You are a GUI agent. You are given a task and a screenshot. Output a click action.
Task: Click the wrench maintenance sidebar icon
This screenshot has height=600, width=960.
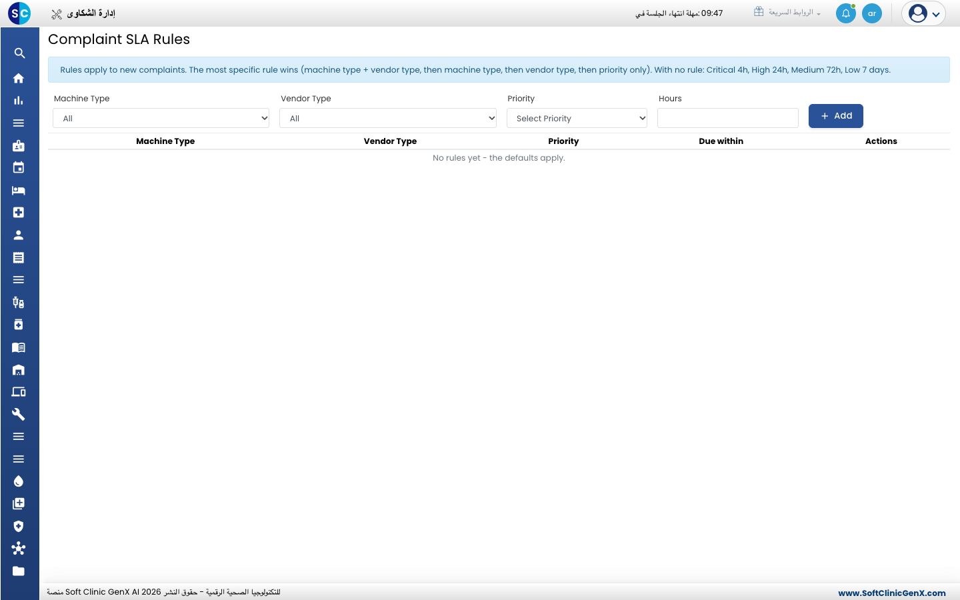(19, 415)
